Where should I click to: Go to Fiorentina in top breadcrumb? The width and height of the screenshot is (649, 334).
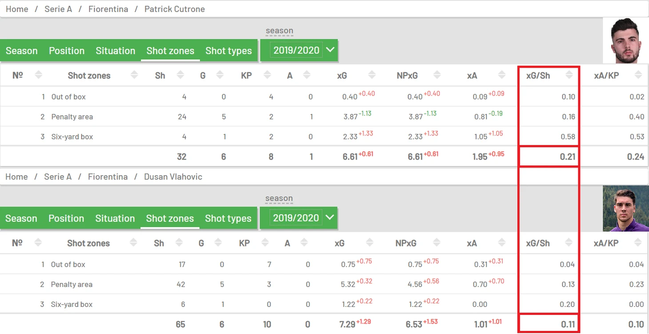[x=108, y=9]
